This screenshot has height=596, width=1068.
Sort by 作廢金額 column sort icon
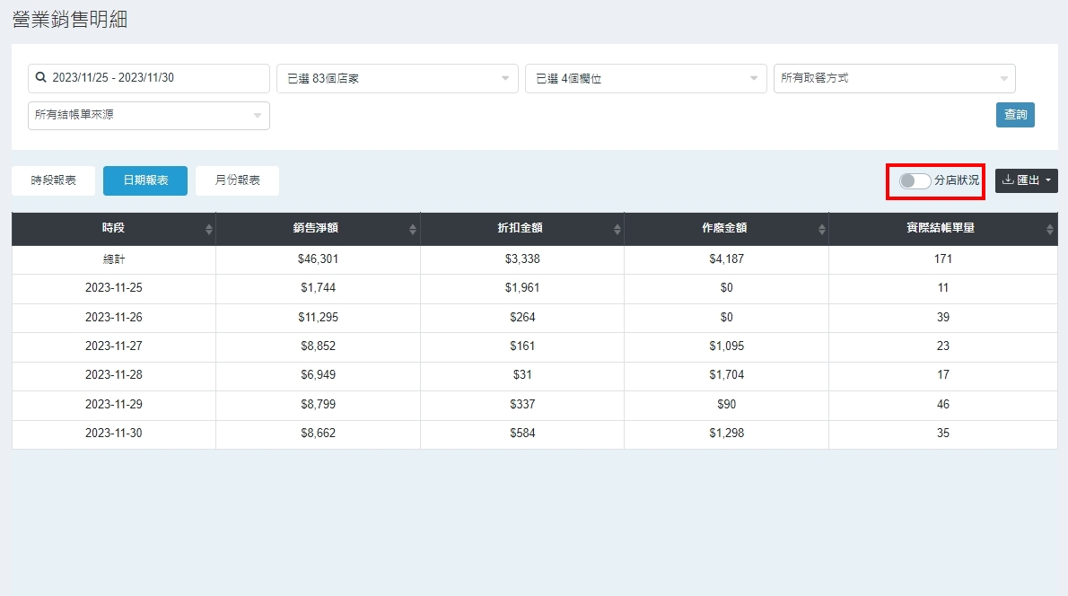pyautogui.click(x=821, y=229)
